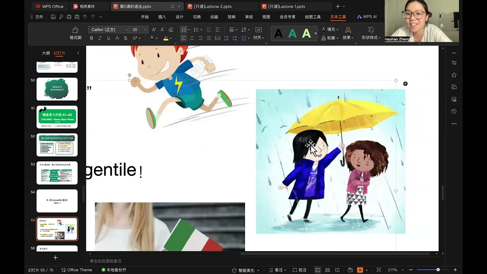This screenshot has width=487, height=274.
Task: Open the font size 28 dropdown
Action: tap(145, 30)
